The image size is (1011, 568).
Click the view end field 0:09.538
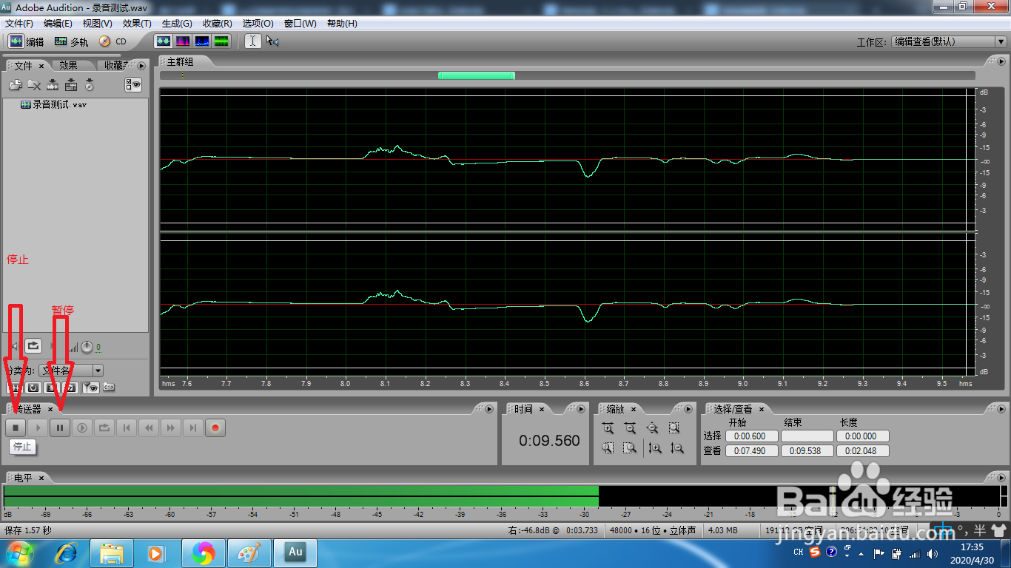coord(807,450)
